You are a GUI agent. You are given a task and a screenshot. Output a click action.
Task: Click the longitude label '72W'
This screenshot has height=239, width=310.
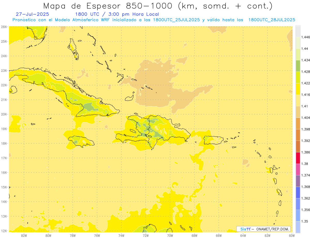coord(146,235)
